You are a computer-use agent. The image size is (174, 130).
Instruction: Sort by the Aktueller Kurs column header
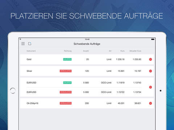click(x=135, y=51)
